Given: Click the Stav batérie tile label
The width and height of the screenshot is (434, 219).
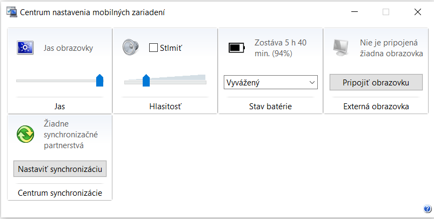Looking at the screenshot, I should [x=270, y=106].
